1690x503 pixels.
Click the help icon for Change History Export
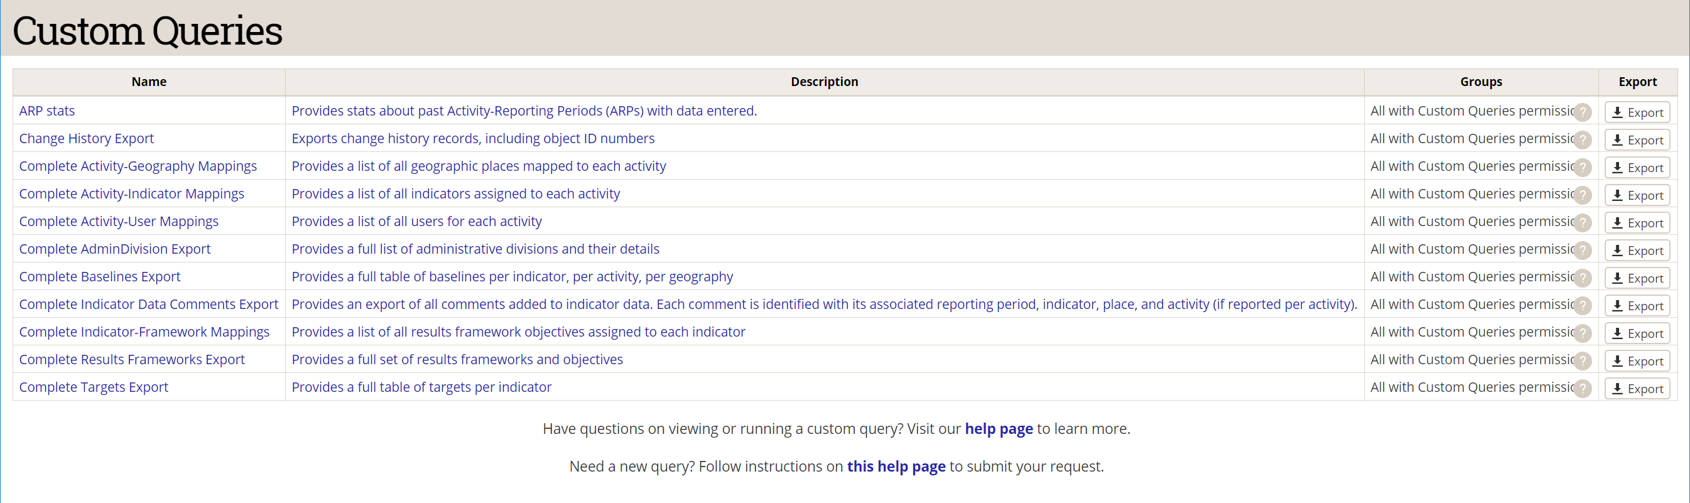pos(1583,139)
